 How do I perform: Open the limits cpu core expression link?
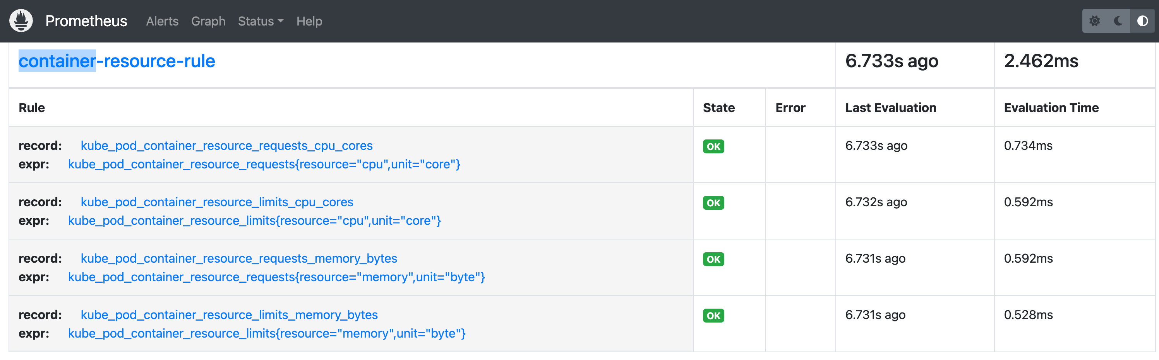(254, 221)
